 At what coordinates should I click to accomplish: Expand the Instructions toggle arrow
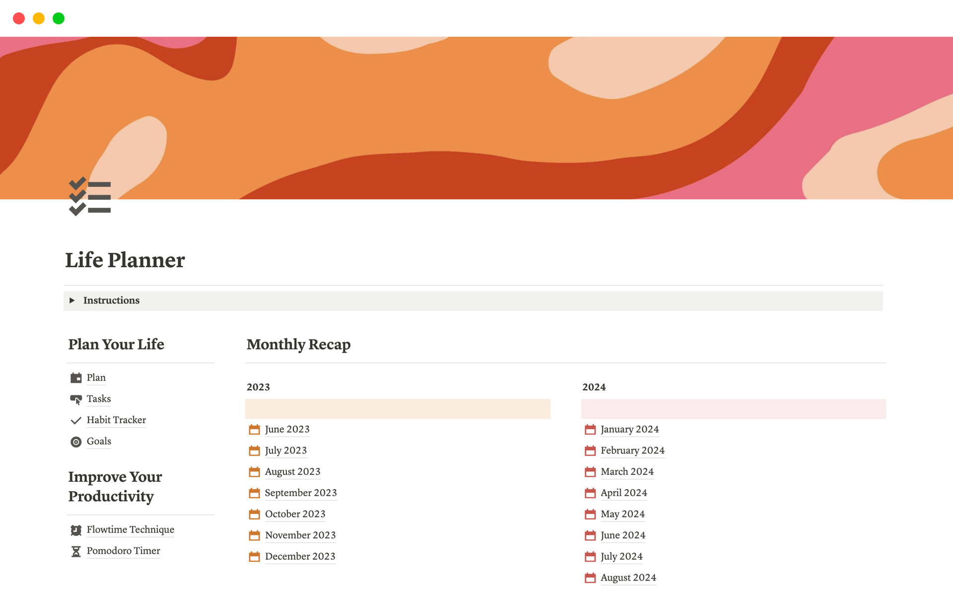(72, 300)
